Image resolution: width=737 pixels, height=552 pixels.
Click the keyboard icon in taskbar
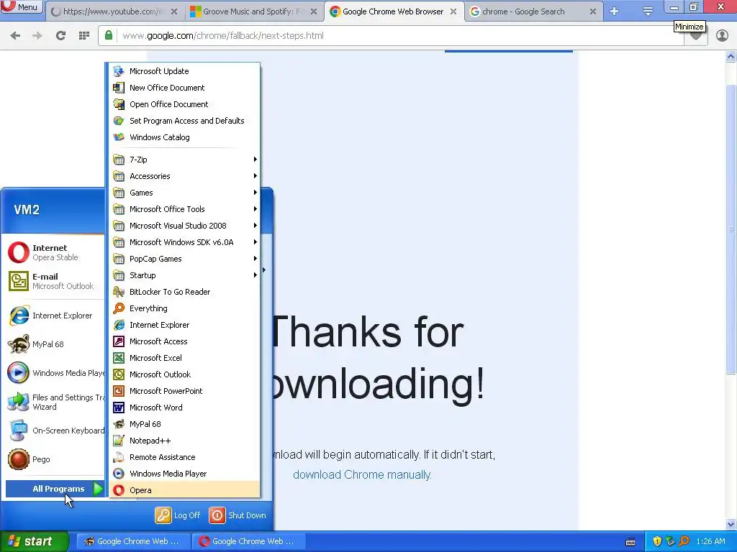[630, 542]
